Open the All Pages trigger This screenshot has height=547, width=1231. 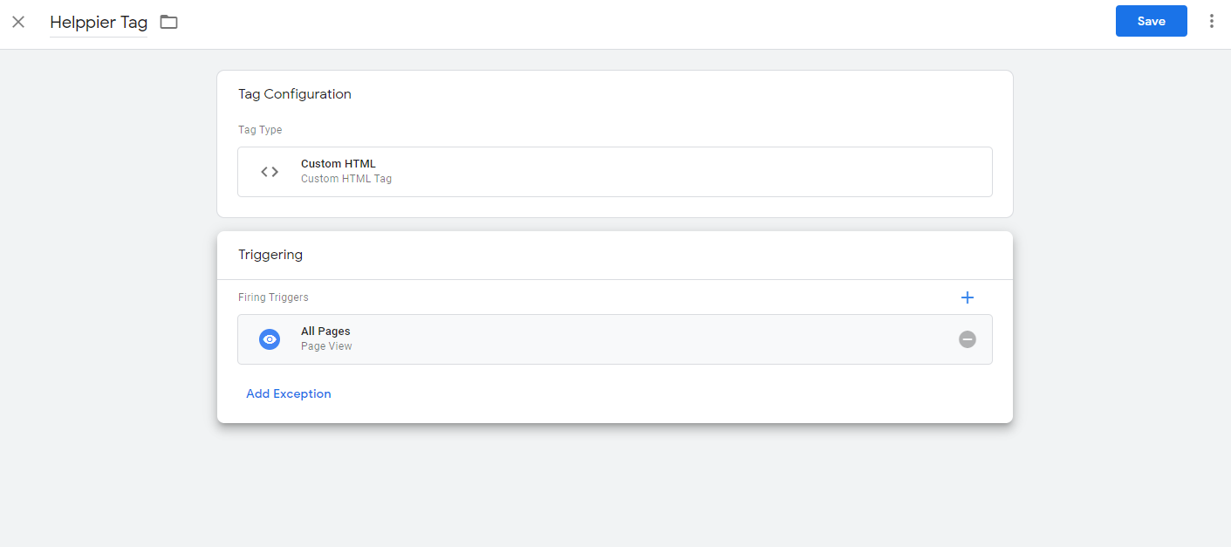(x=325, y=332)
